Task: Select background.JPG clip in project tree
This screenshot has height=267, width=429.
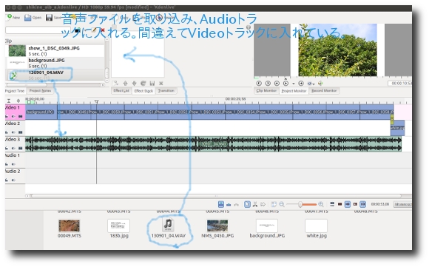Action: (x=55, y=63)
